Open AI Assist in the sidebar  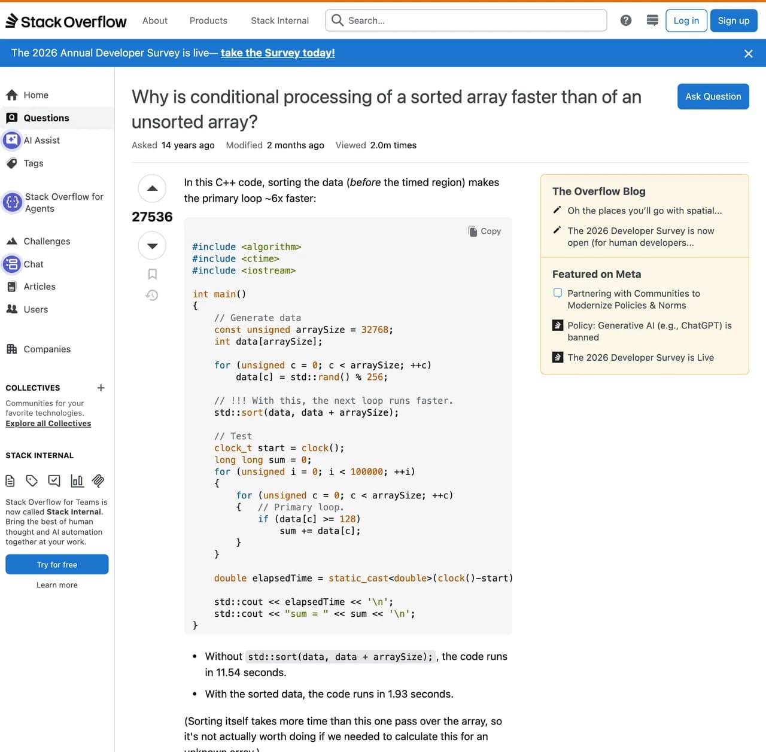click(57, 140)
